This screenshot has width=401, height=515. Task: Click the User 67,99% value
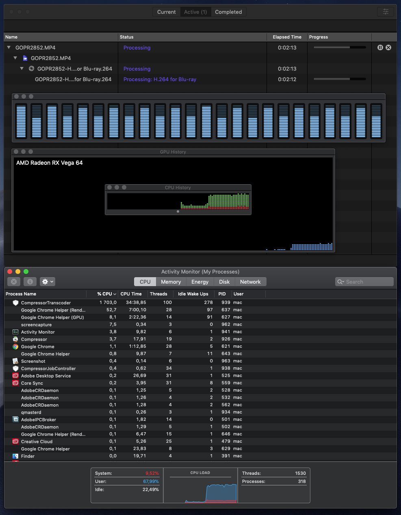click(151, 481)
